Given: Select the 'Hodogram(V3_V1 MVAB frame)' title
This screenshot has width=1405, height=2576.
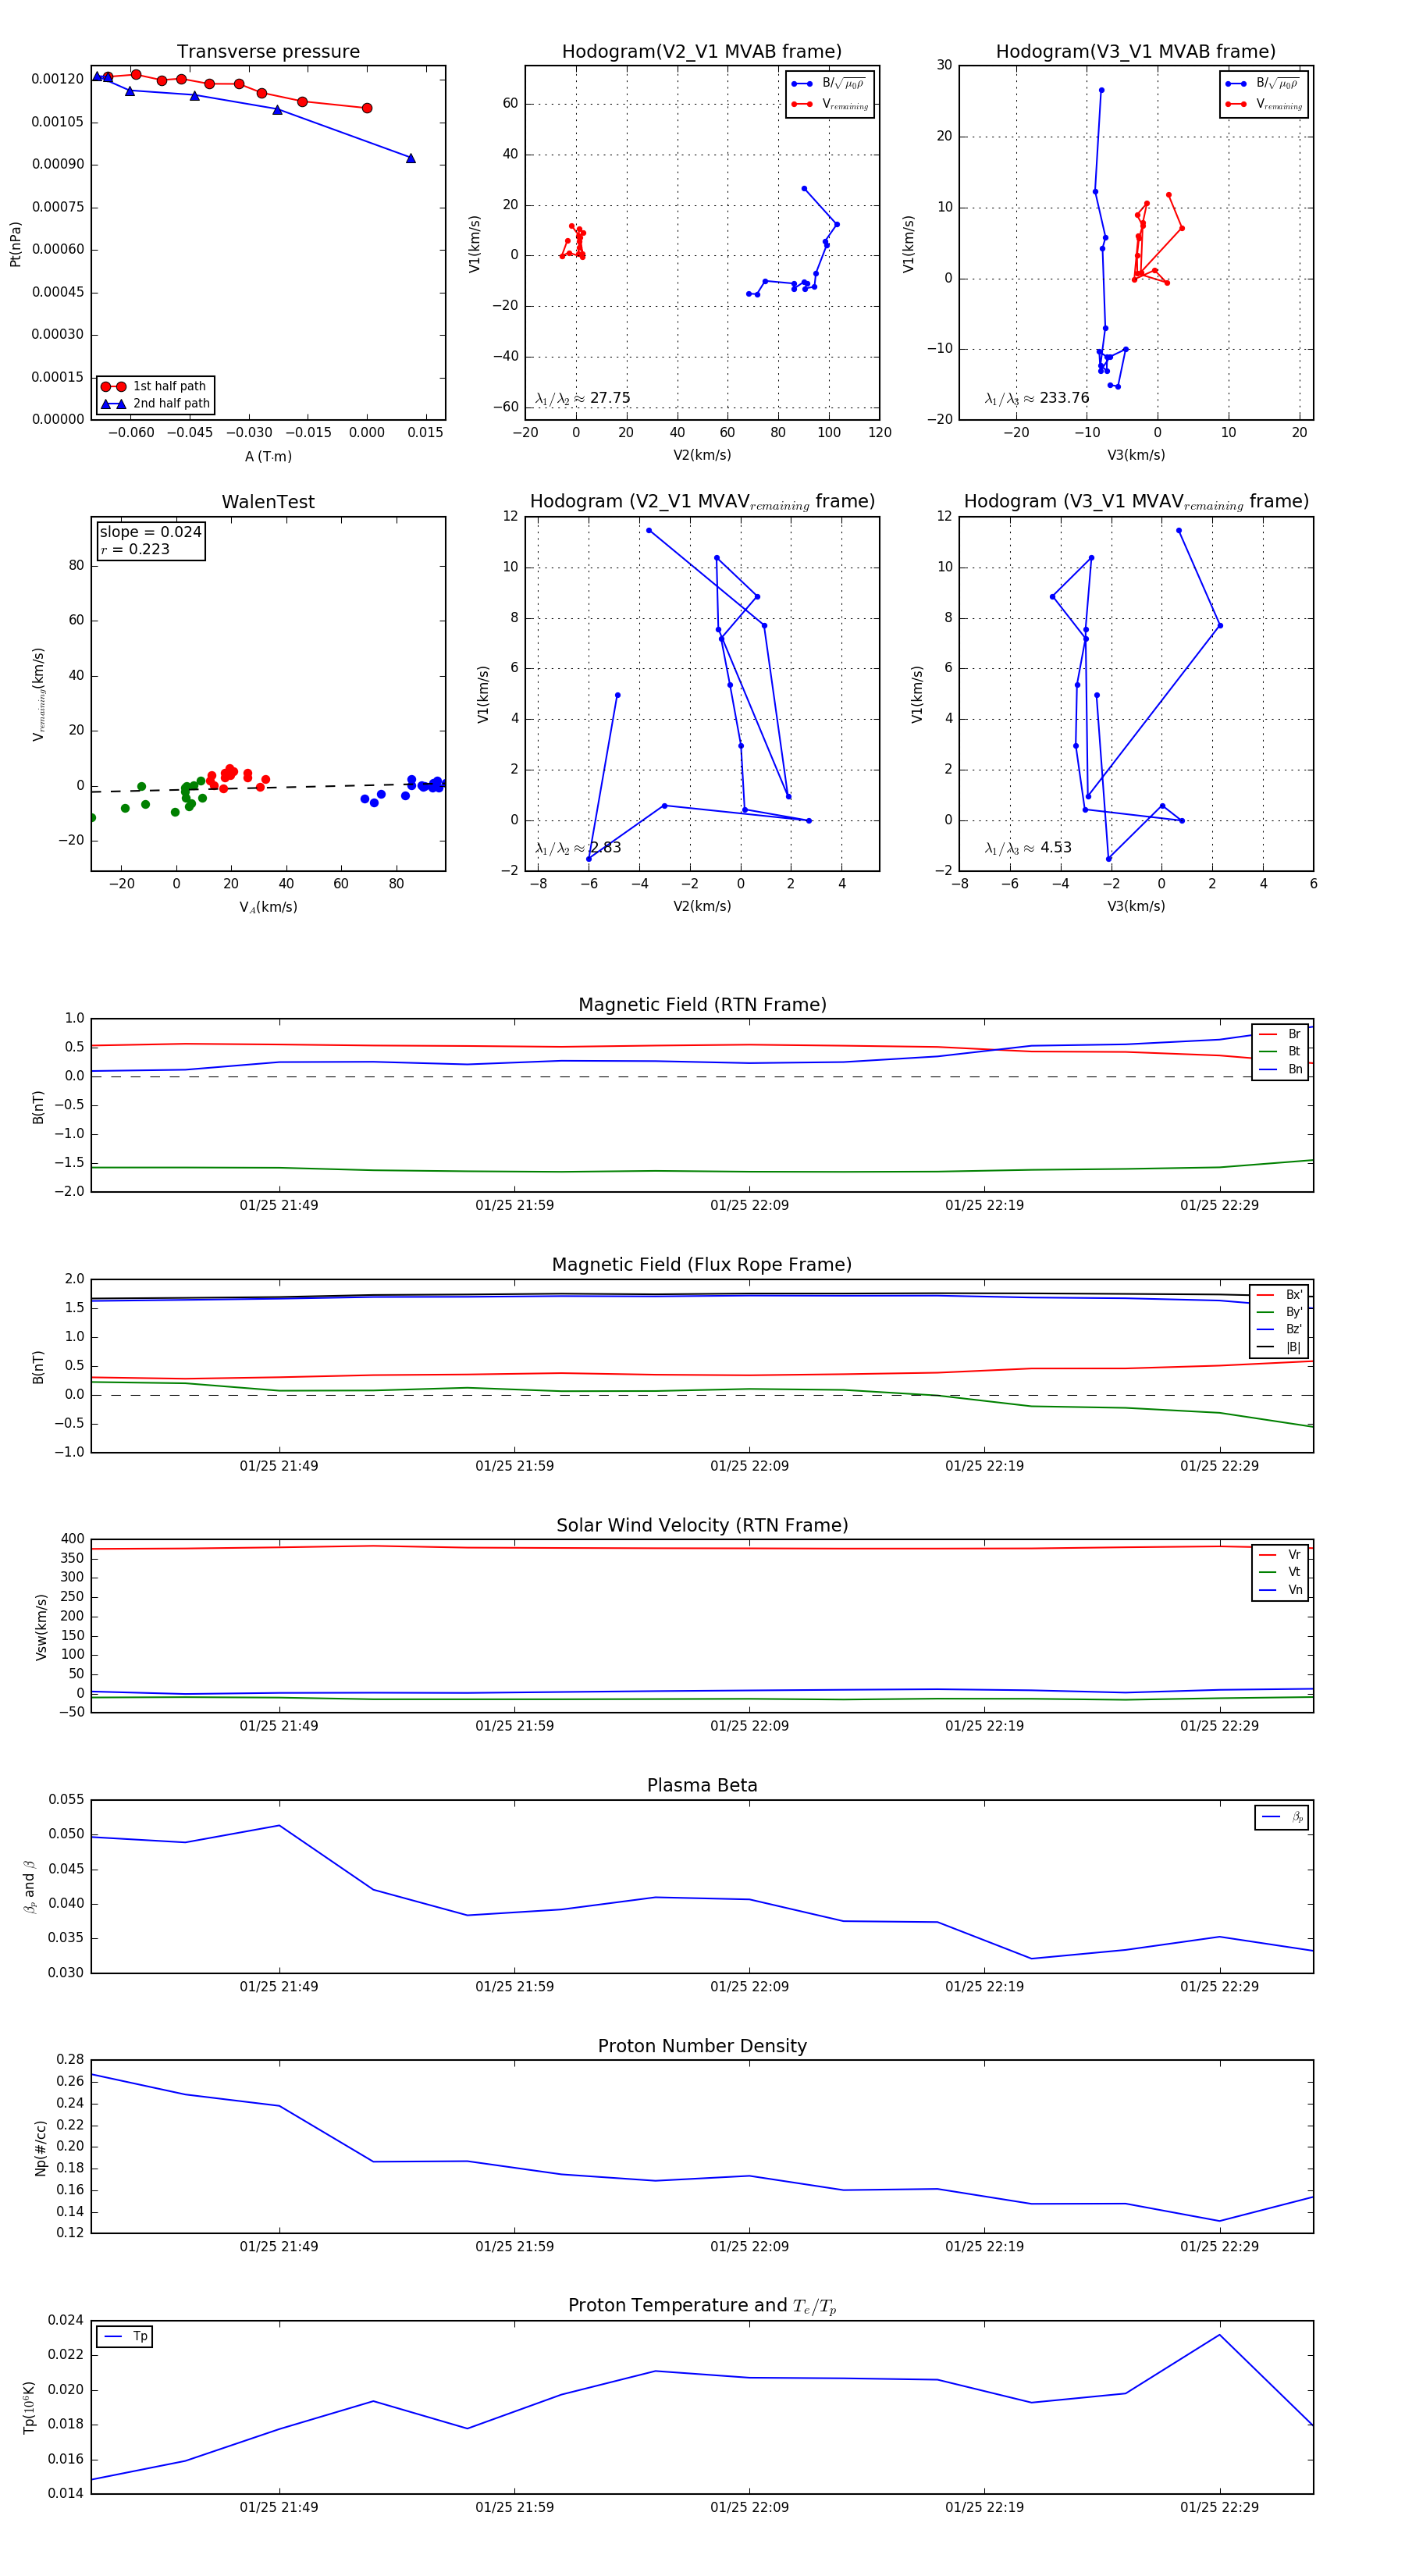Looking at the screenshot, I should (1136, 52).
